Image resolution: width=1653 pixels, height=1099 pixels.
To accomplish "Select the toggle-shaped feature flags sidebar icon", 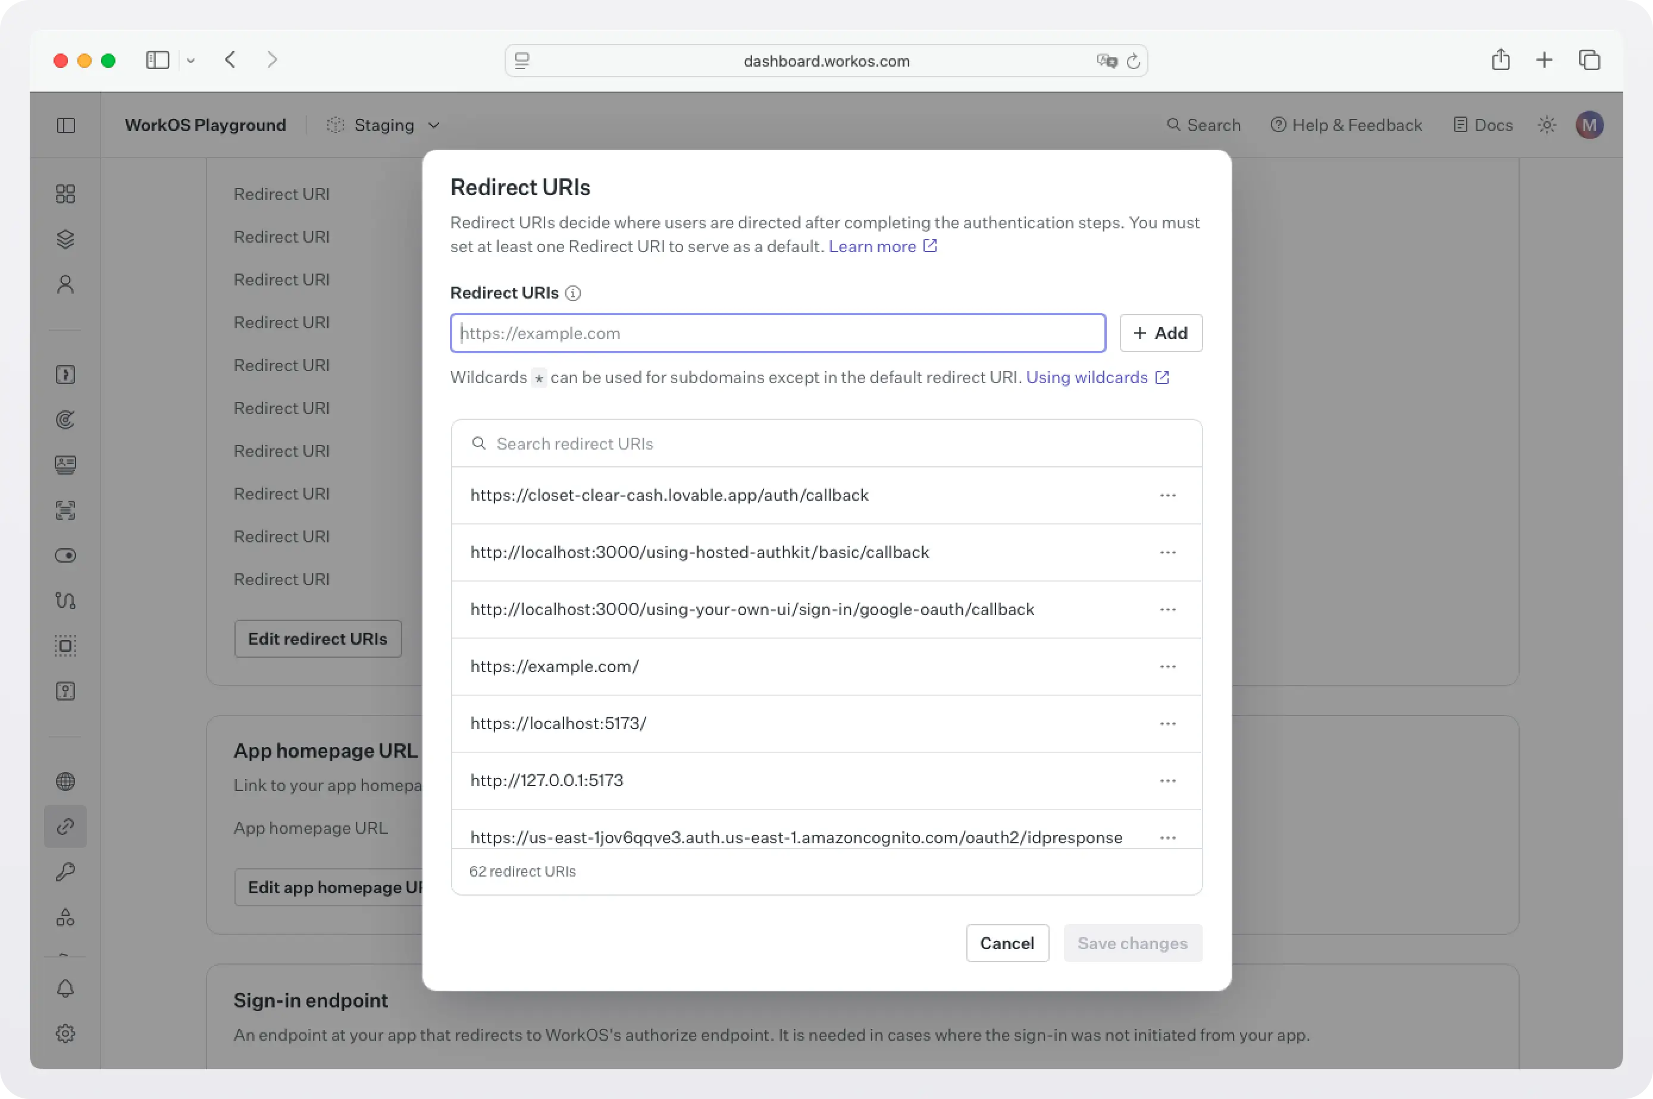I will click(65, 555).
